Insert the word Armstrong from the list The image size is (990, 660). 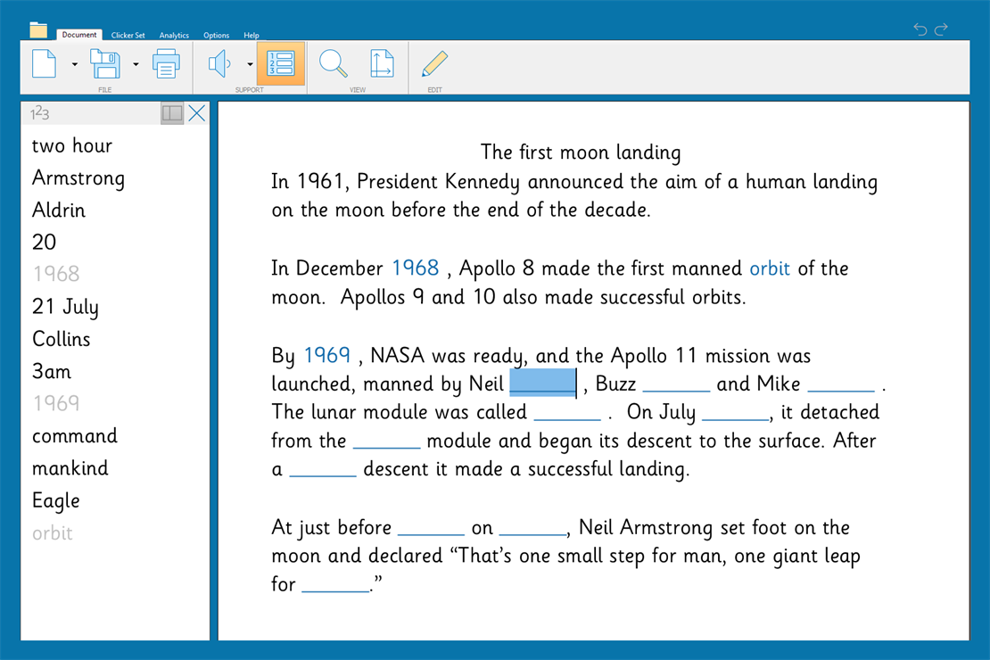pos(78,177)
